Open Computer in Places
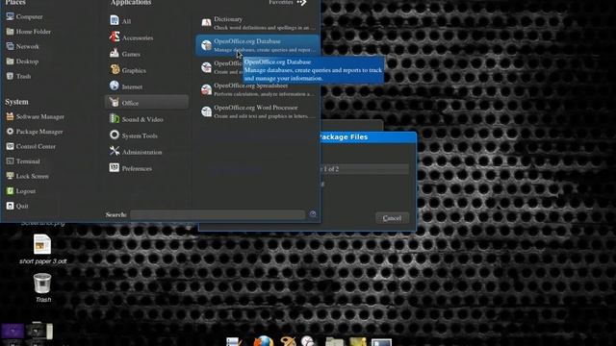Viewport: 616px width, 346px height. 24,17
